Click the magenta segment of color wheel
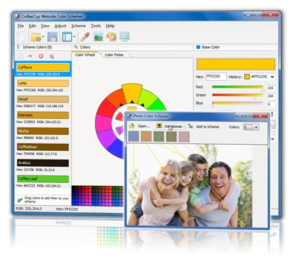This screenshot has width=296, height=264. click(x=103, y=123)
